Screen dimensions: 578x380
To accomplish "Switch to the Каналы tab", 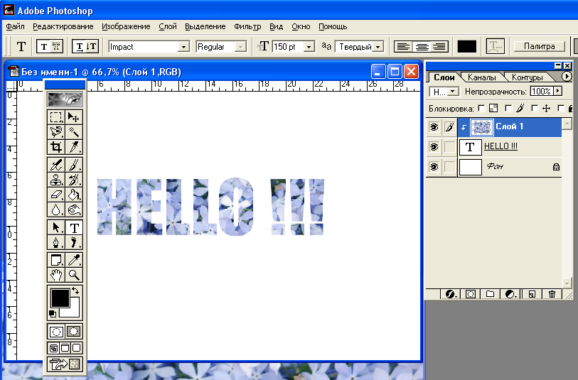I will (481, 77).
